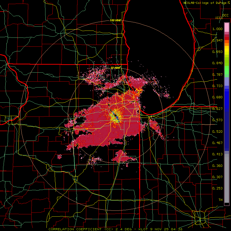231x231 pixels.
Task: Click the TH threshold label
Action: [220, 200]
